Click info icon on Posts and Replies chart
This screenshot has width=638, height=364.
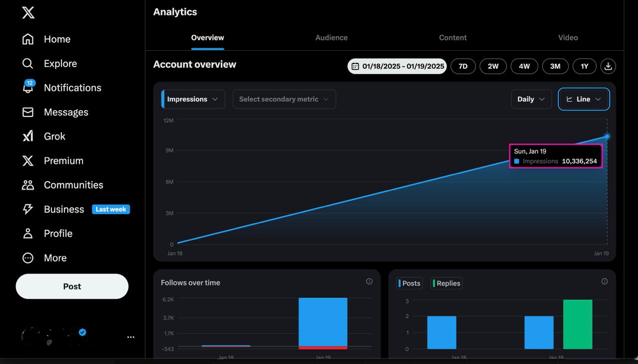(x=605, y=281)
